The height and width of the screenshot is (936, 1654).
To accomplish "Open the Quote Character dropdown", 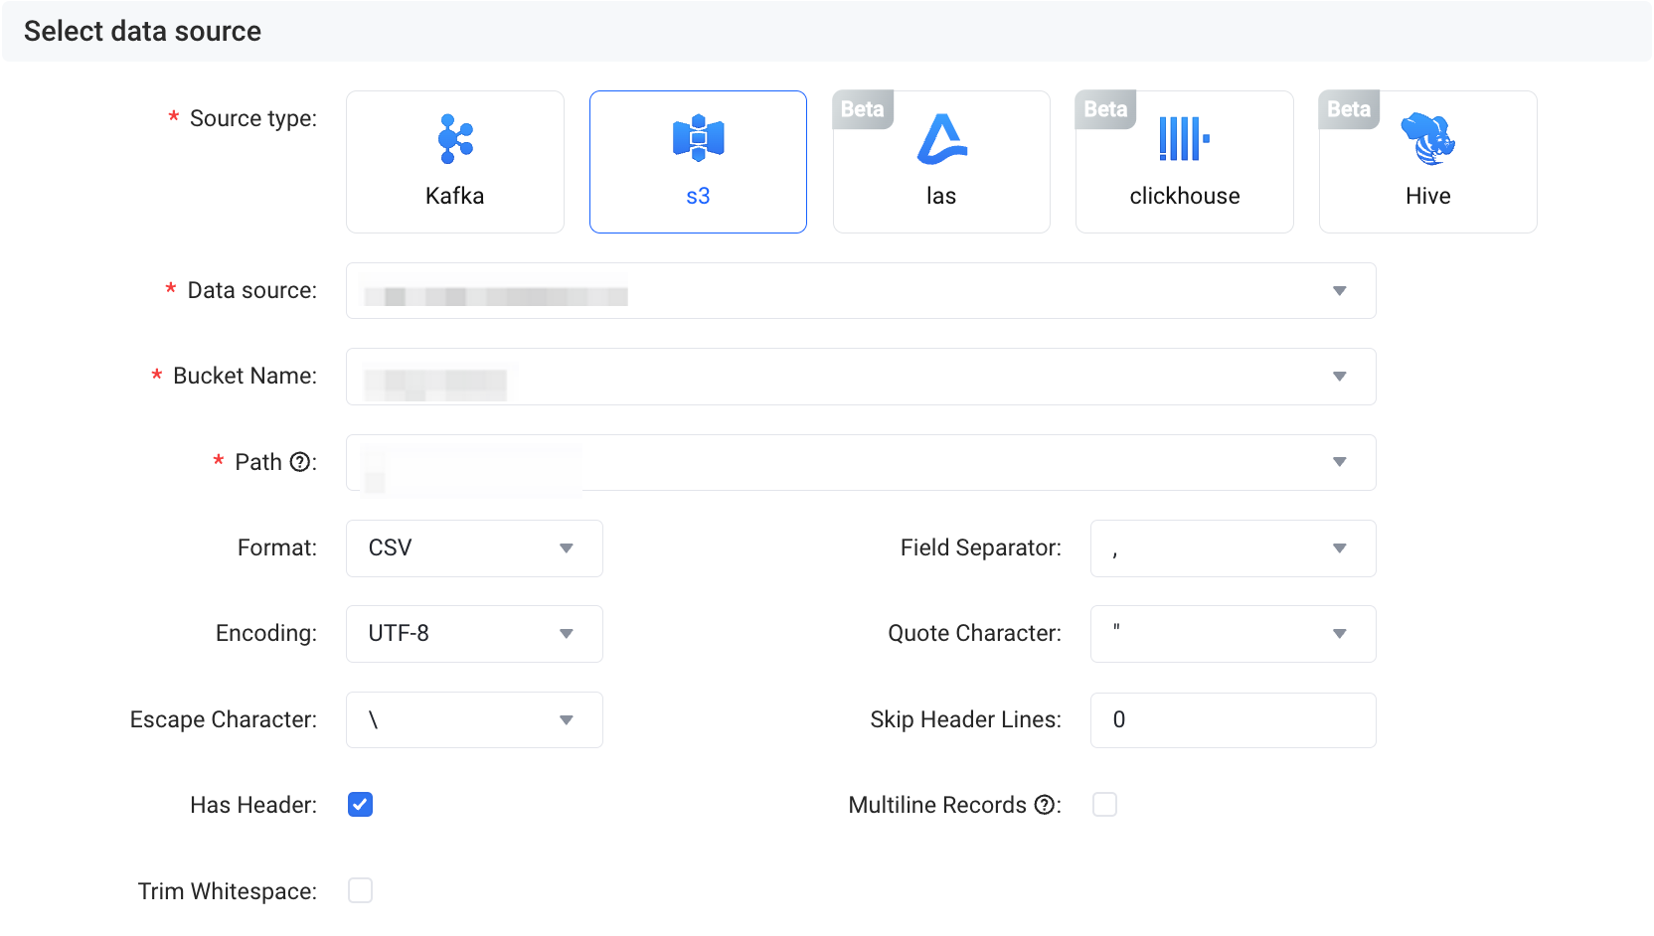I will tap(1233, 634).
